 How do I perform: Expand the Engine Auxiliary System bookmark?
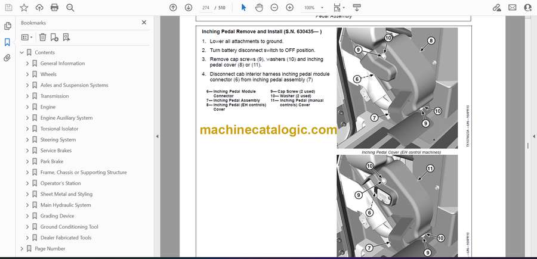coord(27,118)
